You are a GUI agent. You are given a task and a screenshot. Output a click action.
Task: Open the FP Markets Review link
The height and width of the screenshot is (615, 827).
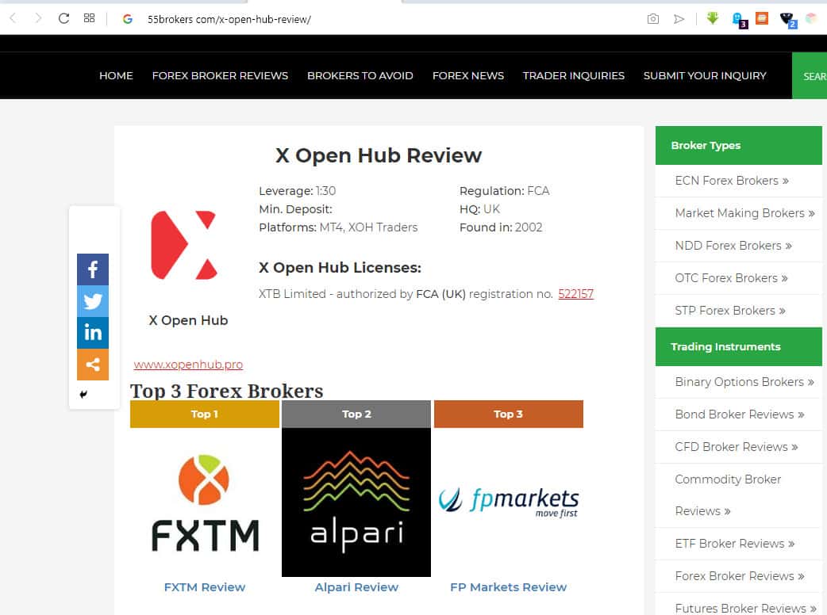coord(509,587)
